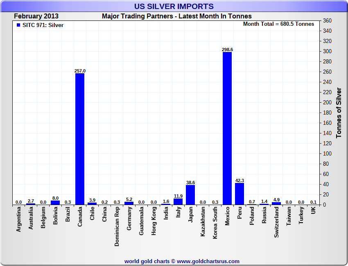Click the SITC 971: Silver legend text
This screenshot has height=266, width=348.
(x=43, y=25)
